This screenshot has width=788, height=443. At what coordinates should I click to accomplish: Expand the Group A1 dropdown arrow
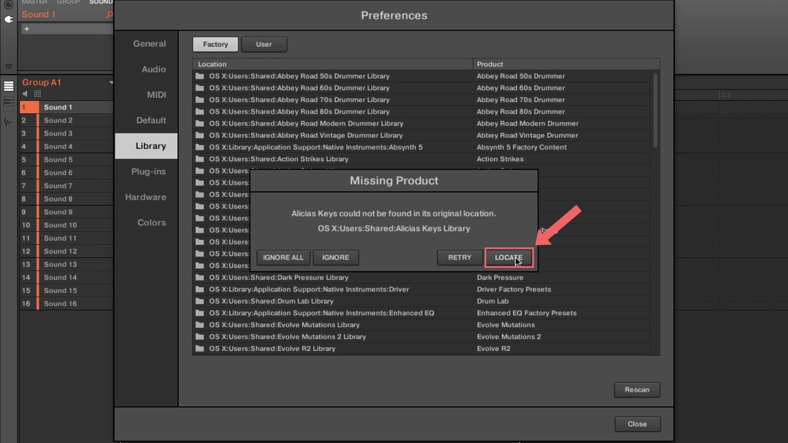point(111,82)
